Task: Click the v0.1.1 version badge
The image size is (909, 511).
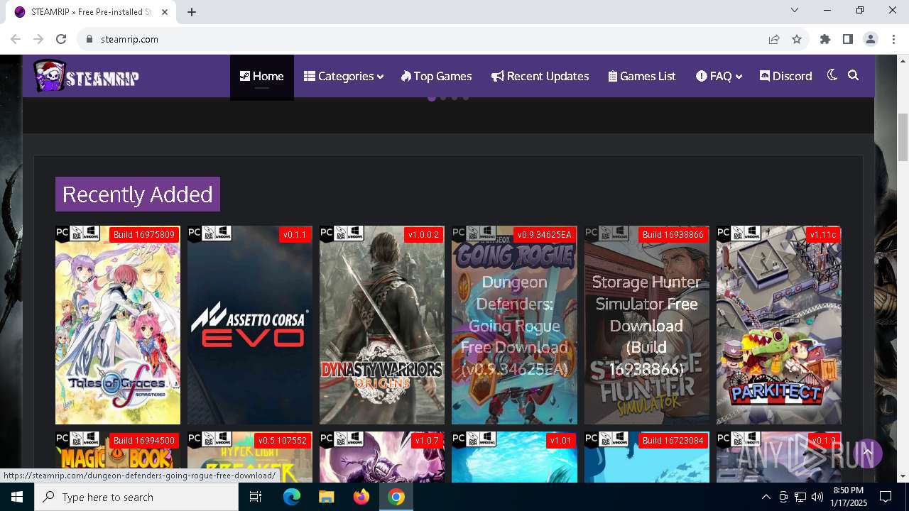Action: pyautogui.click(x=295, y=234)
